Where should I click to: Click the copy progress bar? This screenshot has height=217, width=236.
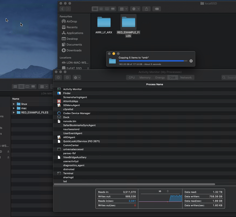153,61
